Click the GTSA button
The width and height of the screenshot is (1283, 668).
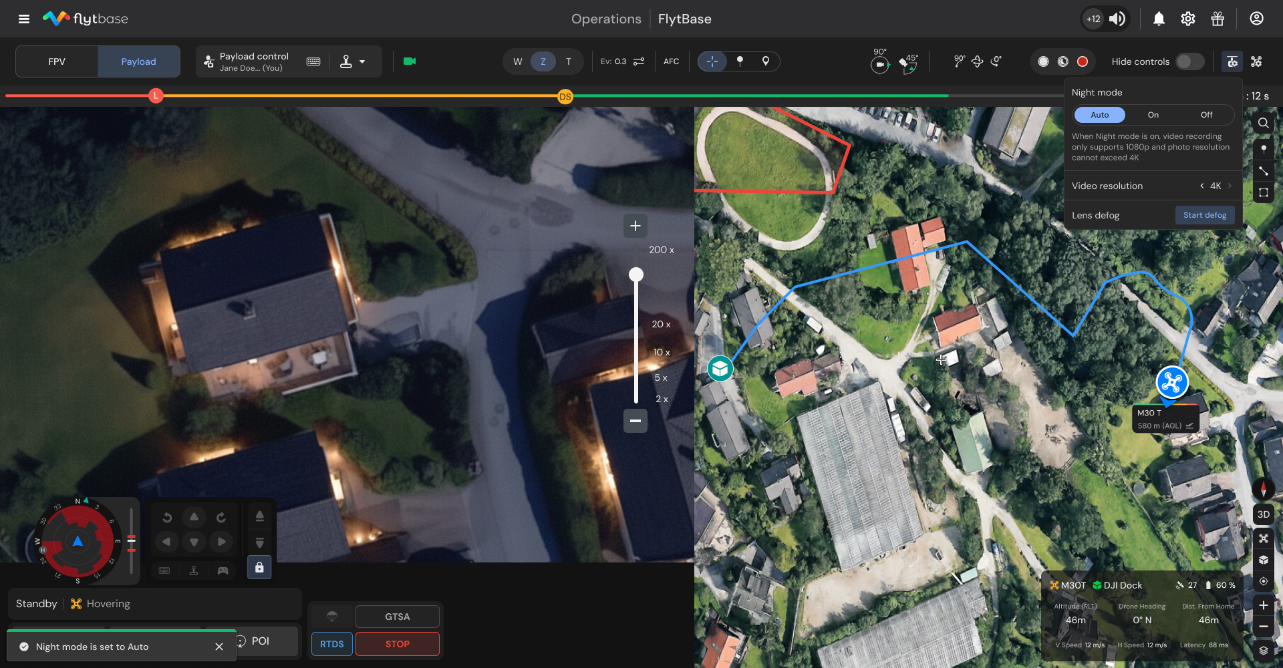pos(398,617)
